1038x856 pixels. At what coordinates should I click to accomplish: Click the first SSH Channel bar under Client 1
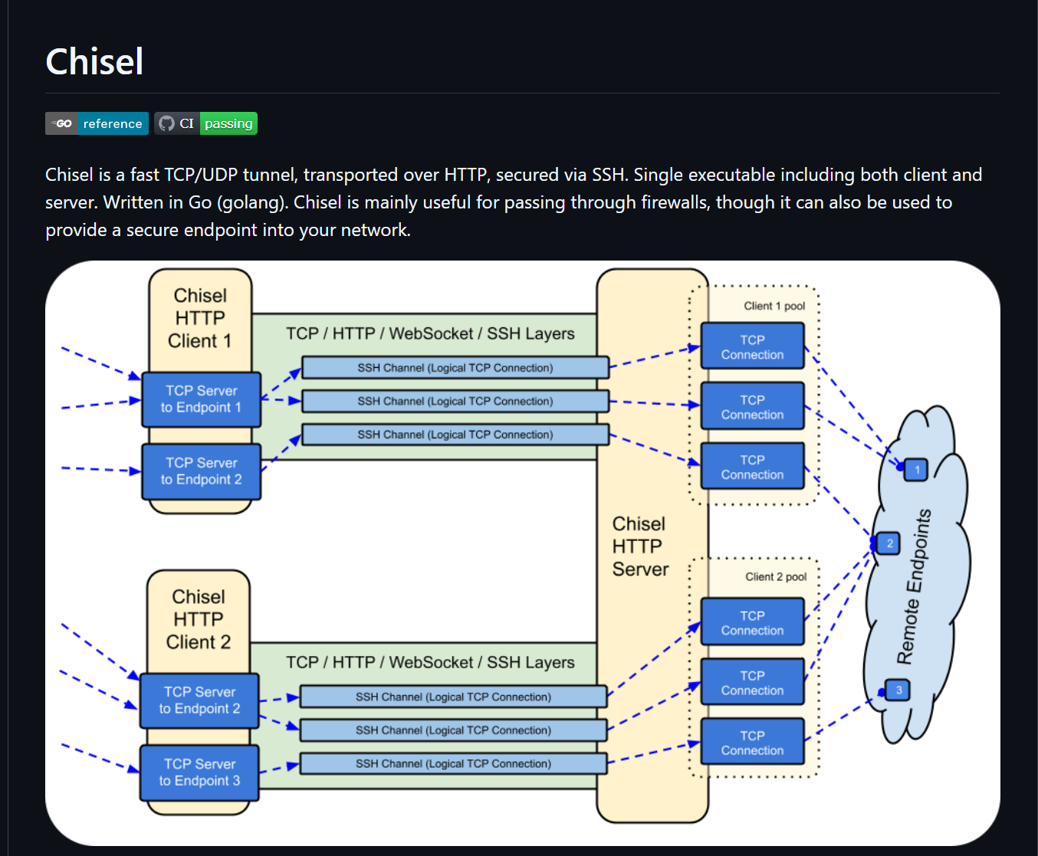click(x=455, y=368)
